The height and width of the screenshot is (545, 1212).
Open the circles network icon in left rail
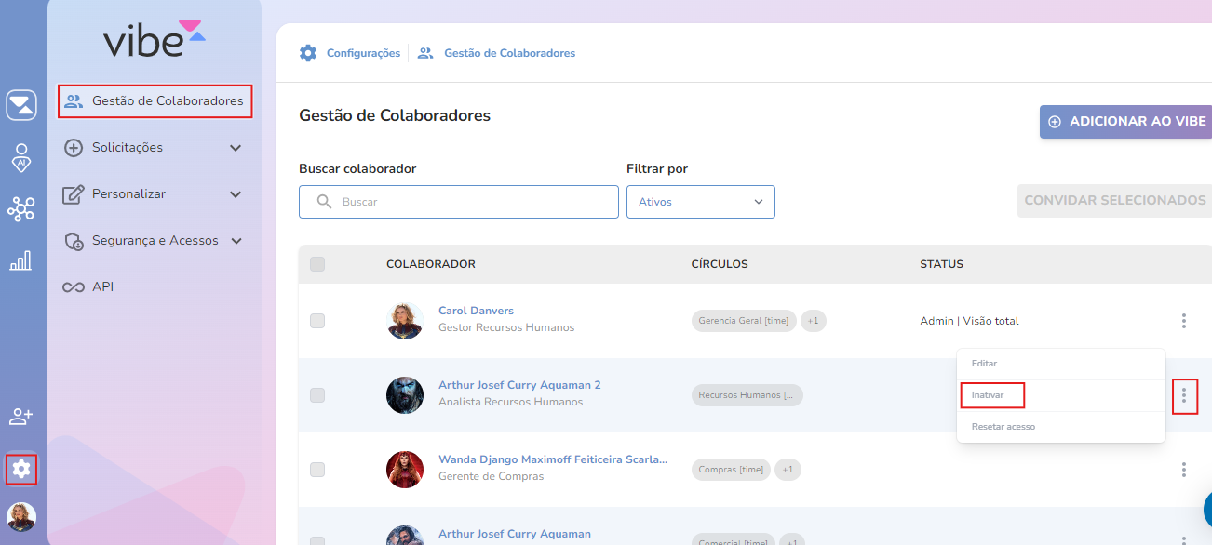click(20, 209)
